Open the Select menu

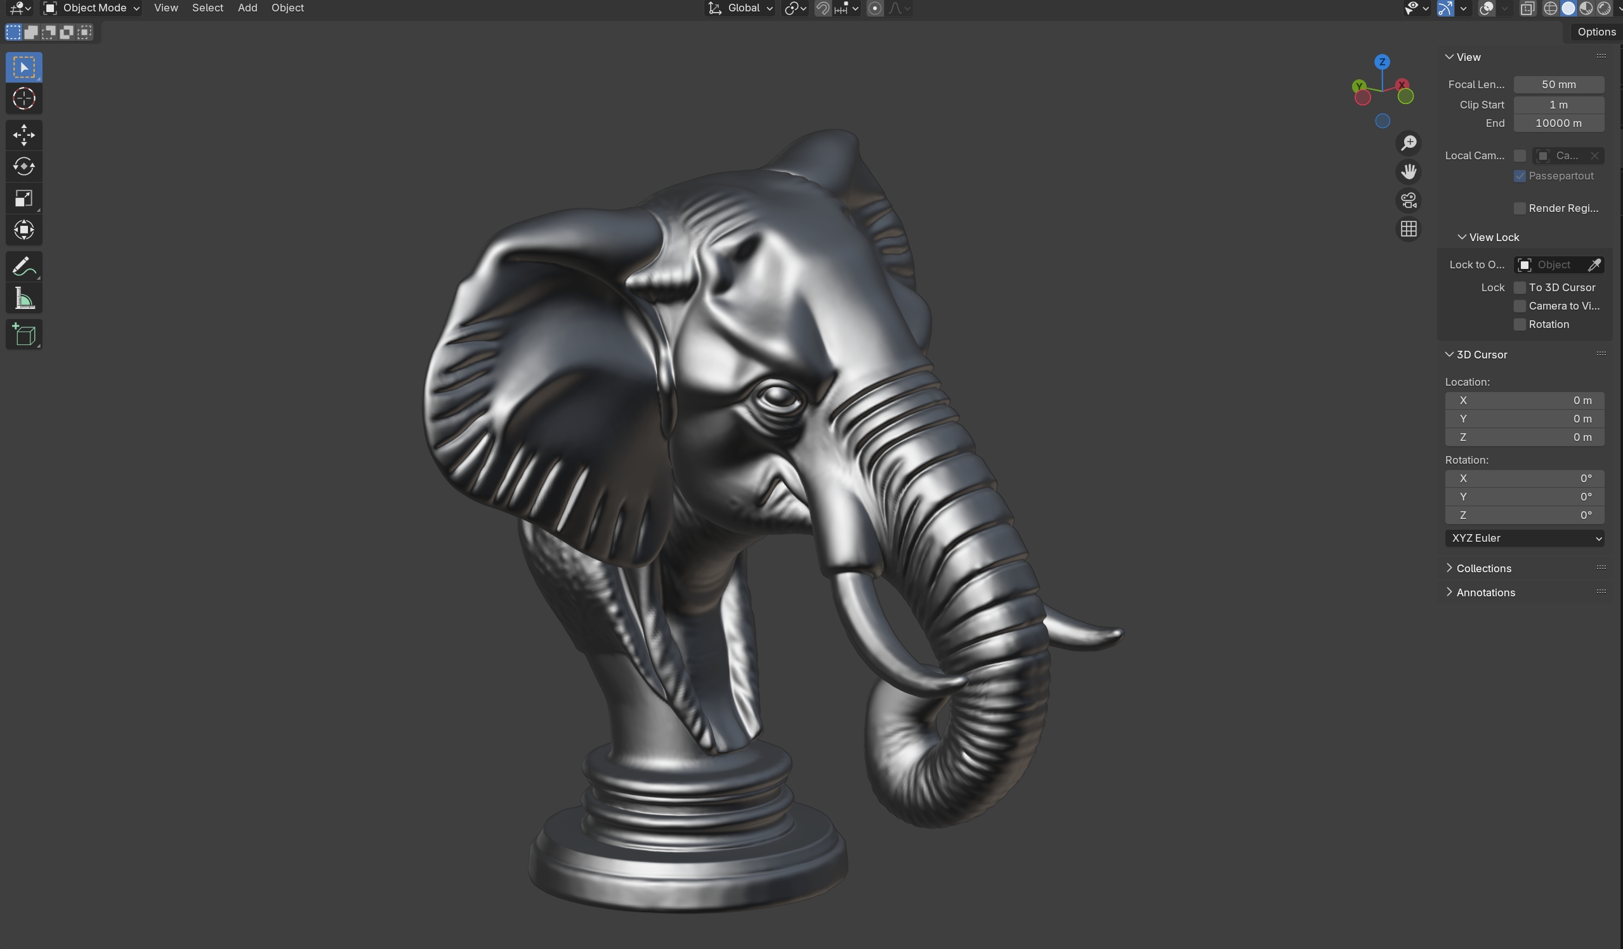tap(207, 8)
